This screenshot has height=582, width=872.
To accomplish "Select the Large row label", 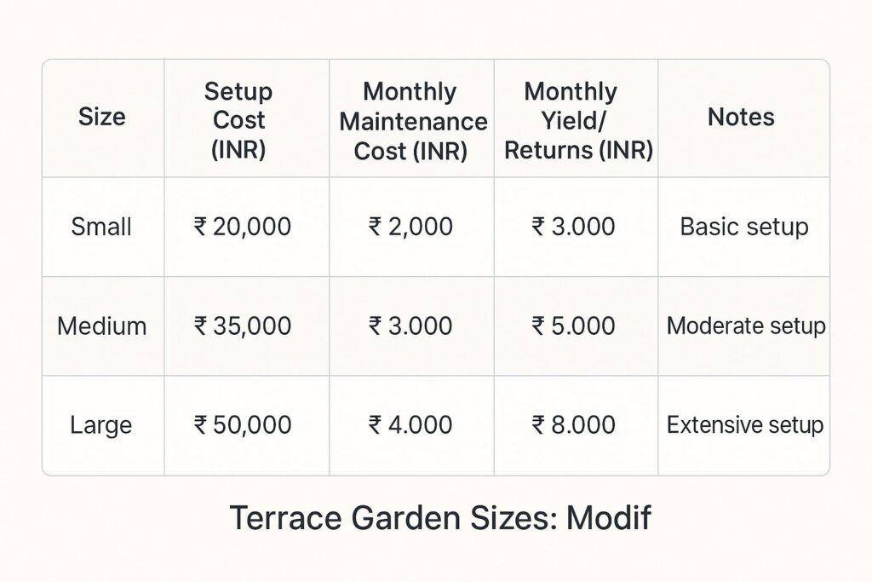I will tap(101, 424).
